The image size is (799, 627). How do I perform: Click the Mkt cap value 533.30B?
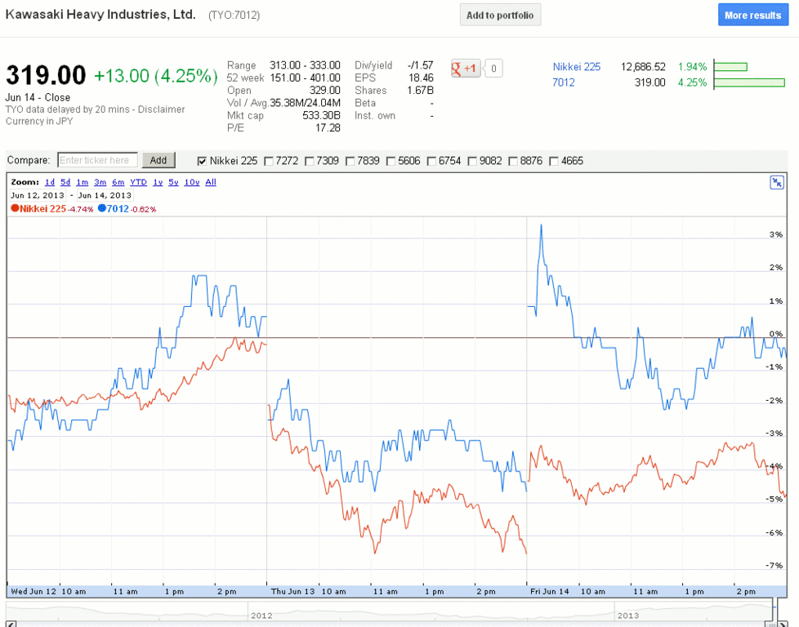coord(321,116)
